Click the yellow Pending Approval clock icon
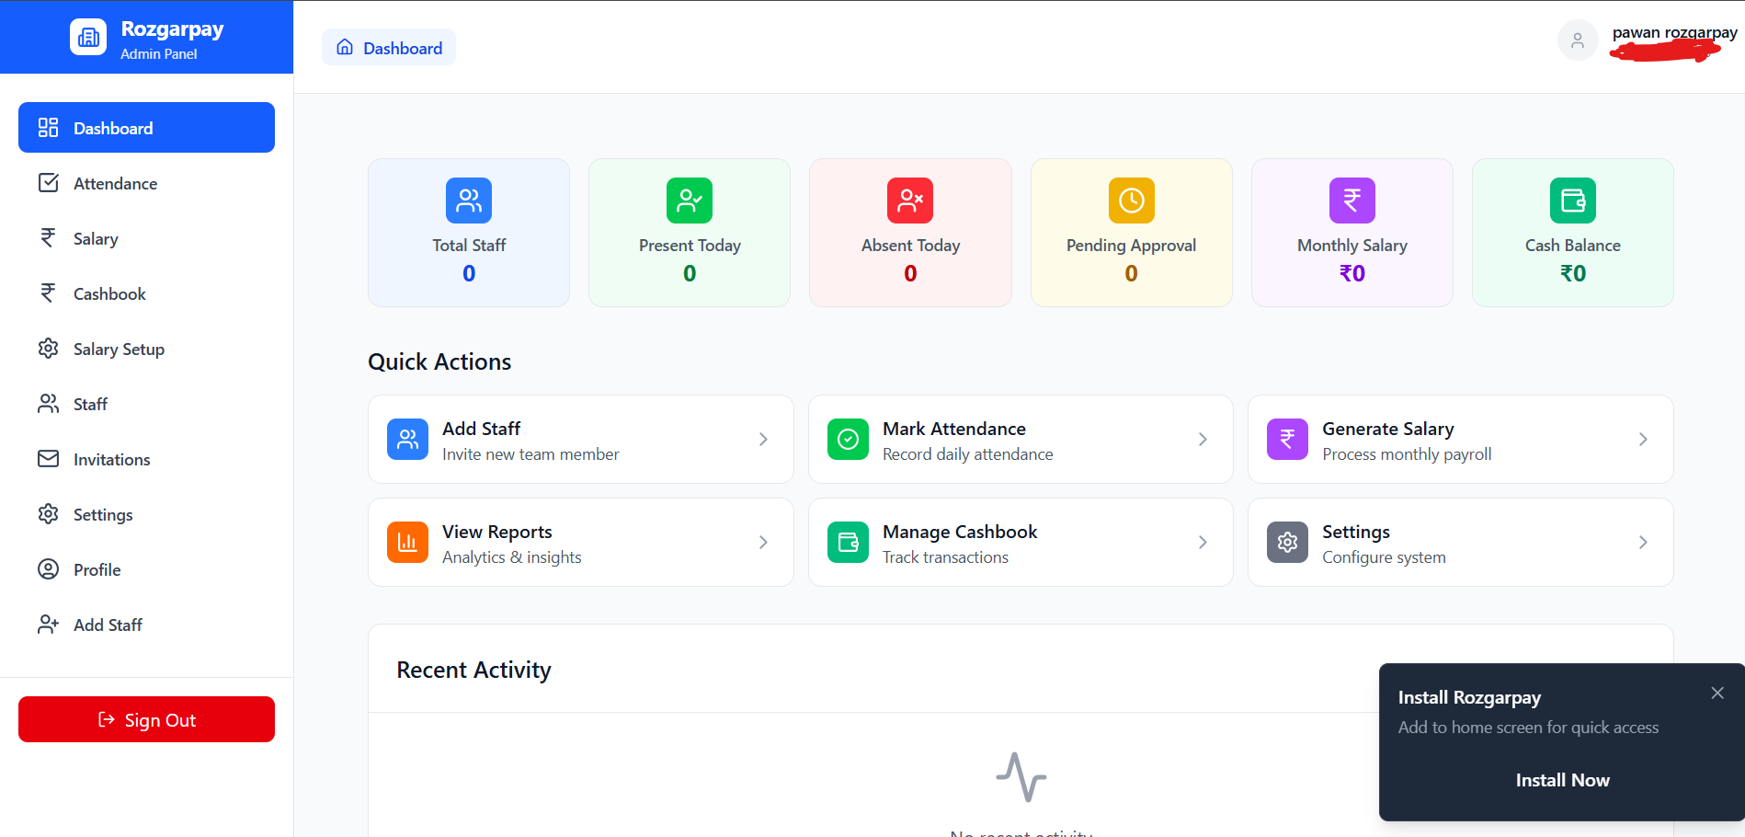The height and width of the screenshot is (837, 1745). pyautogui.click(x=1132, y=201)
